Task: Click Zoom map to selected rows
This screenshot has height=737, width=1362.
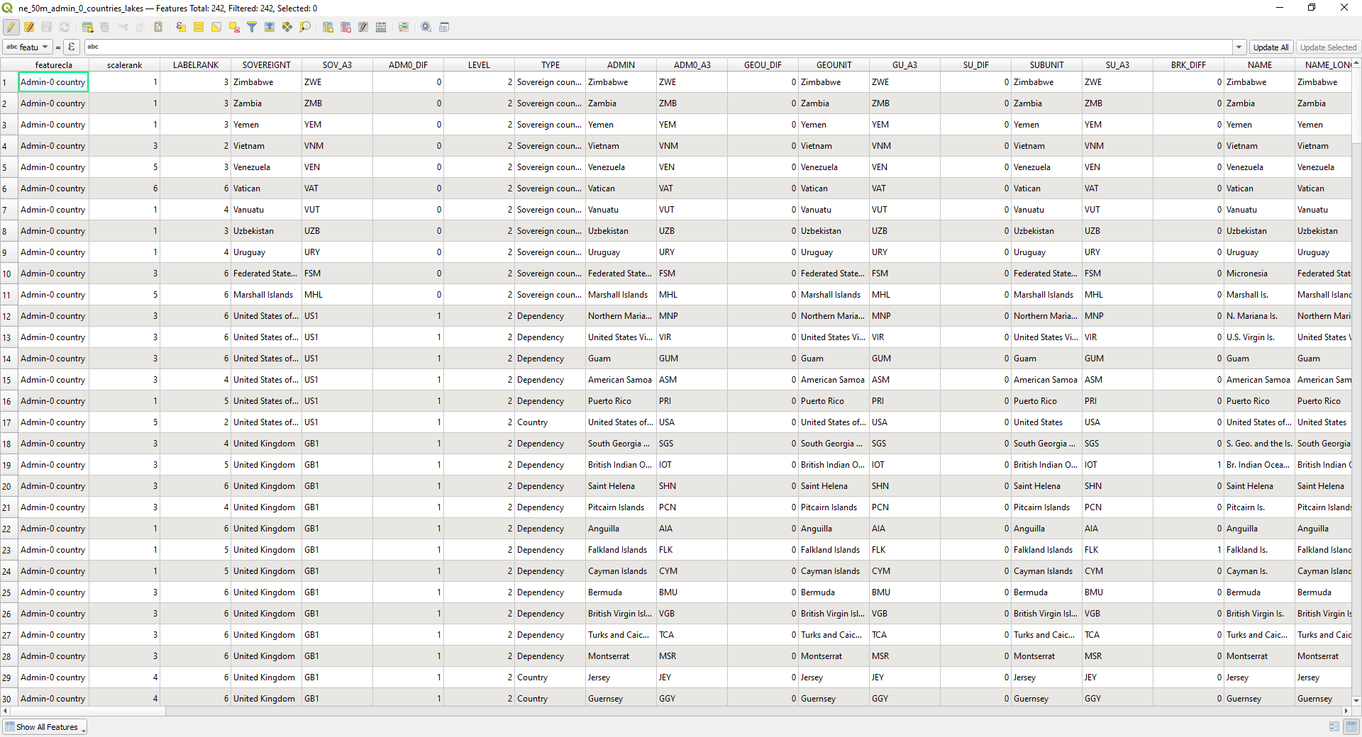Action: pyautogui.click(x=305, y=27)
